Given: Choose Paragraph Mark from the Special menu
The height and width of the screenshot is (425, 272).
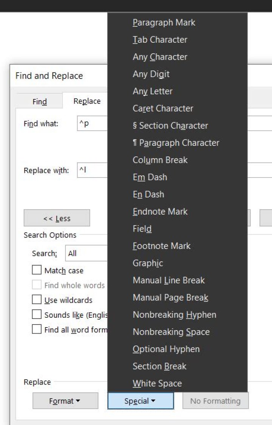Looking at the screenshot, I should tap(164, 23).
